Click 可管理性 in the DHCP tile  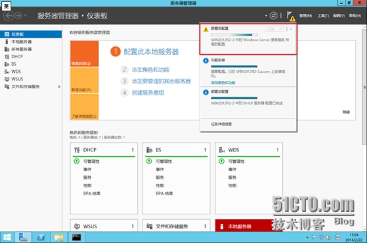91,162
